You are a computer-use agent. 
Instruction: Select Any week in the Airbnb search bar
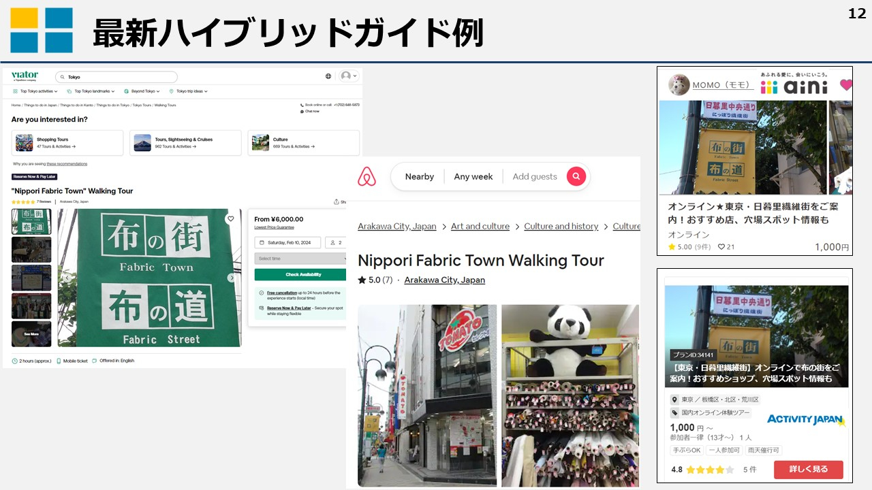473,177
